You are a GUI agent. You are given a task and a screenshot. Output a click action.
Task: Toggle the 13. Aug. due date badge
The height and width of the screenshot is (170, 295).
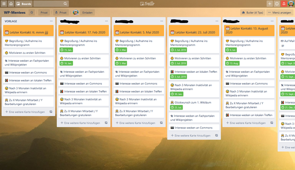pyautogui.click(x=232, y=63)
